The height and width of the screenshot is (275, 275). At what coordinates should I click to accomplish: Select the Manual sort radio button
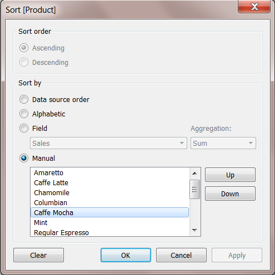click(x=24, y=158)
